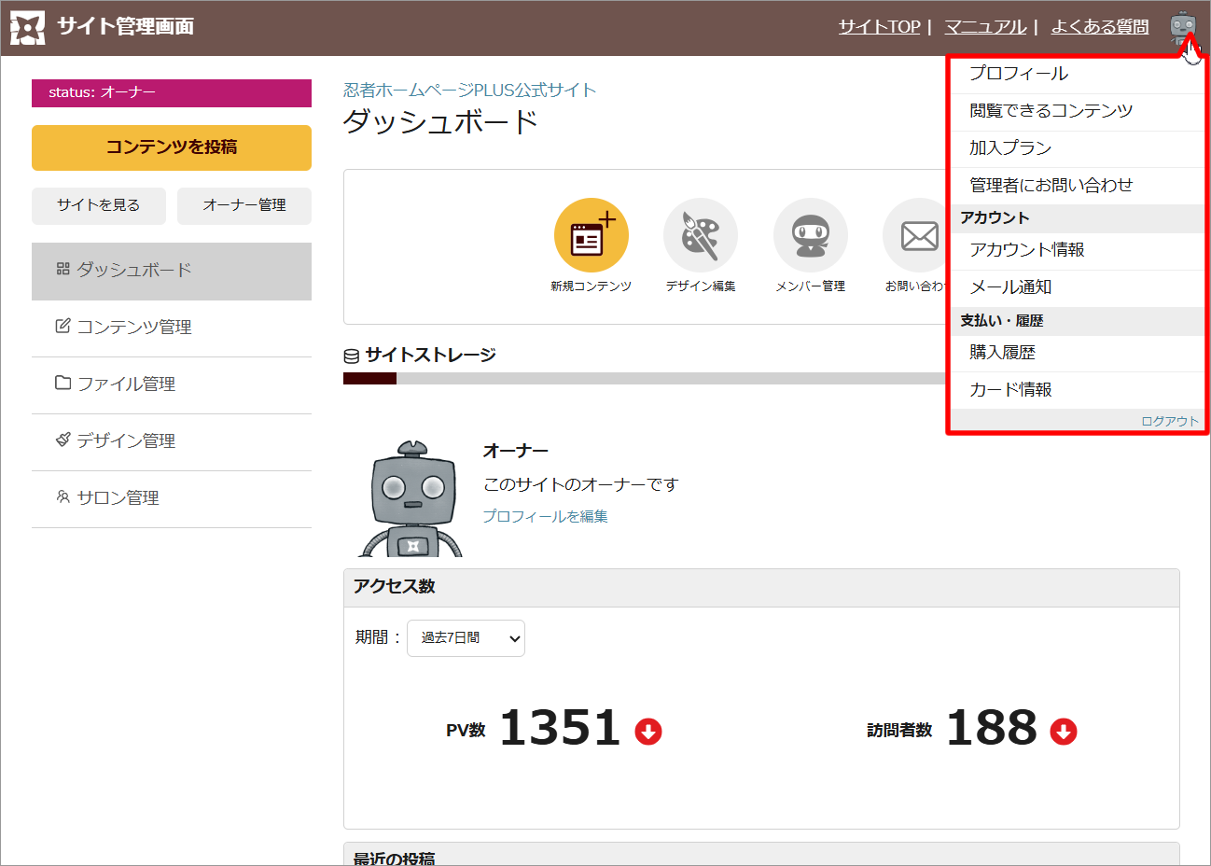The height and width of the screenshot is (866, 1211).
Task: Choose 加入プラン from the user menu
Action: point(1009,148)
